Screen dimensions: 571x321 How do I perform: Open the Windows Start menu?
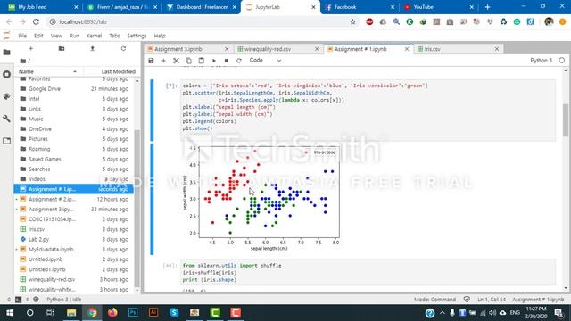tap(10, 313)
